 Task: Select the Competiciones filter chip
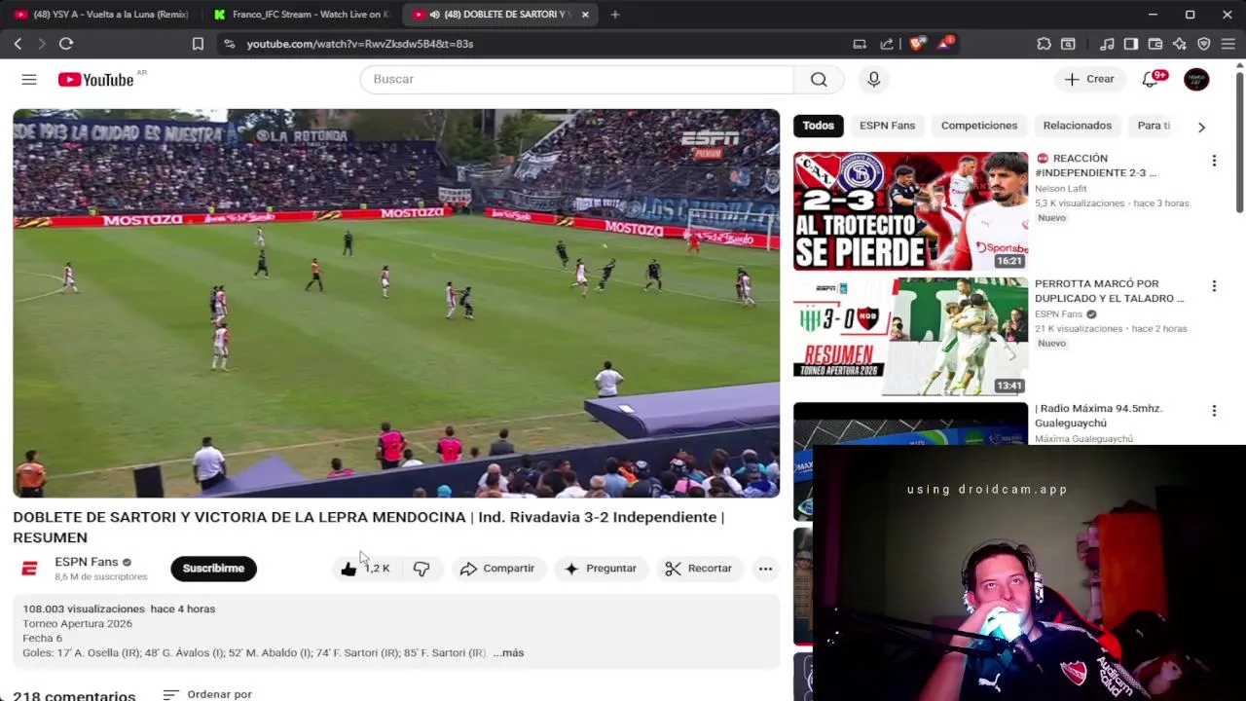point(978,126)
